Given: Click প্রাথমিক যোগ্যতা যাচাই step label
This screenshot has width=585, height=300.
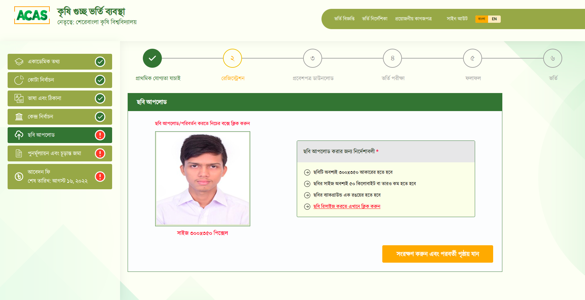Looking at the screenshot, I should pos(158,78).
